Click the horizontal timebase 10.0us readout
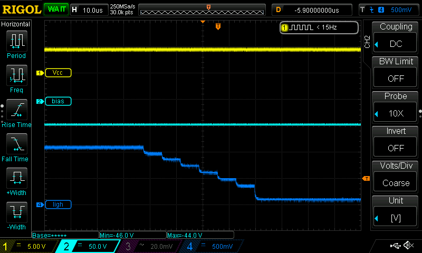The width and height of the screenshot is (422, 253). point(93,10)
